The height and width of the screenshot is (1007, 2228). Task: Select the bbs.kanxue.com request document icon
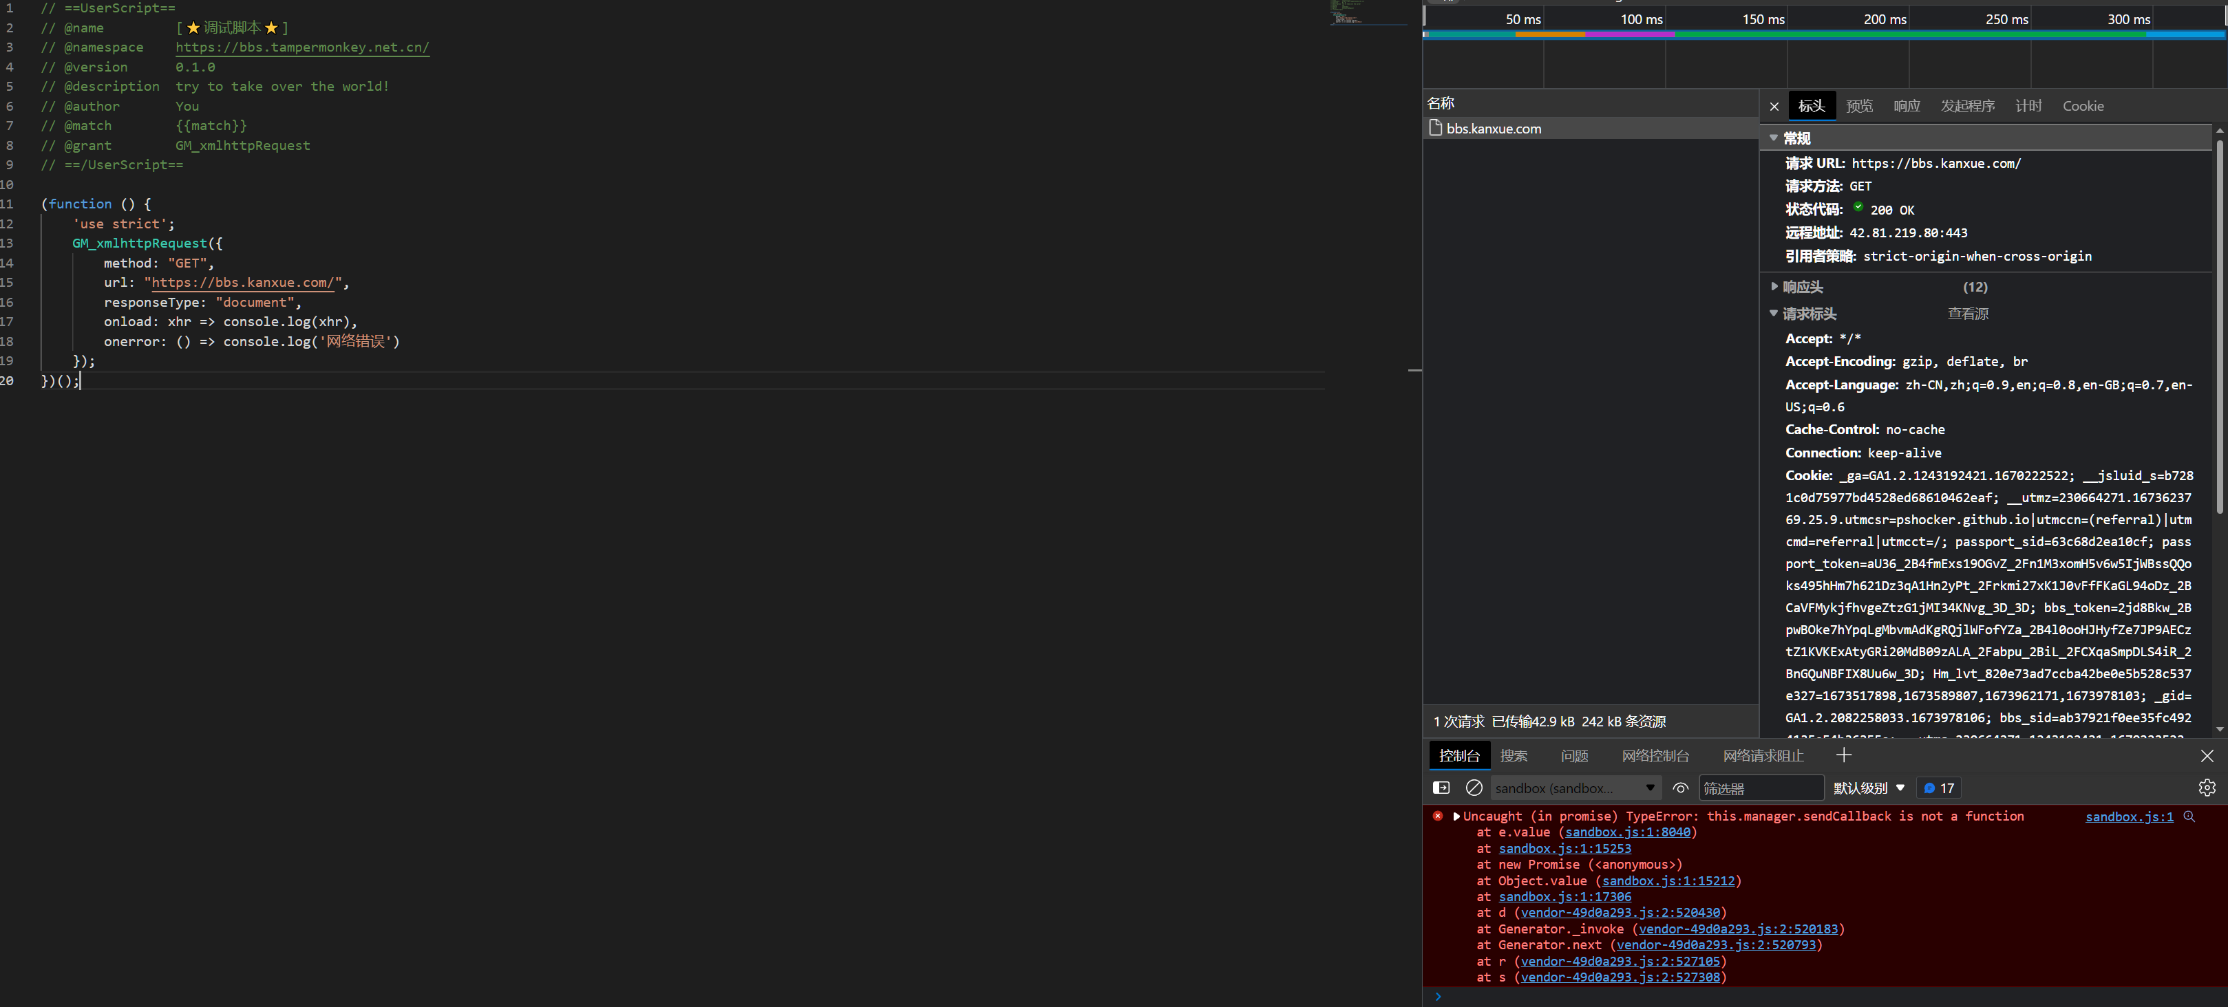pos(1437,128)
